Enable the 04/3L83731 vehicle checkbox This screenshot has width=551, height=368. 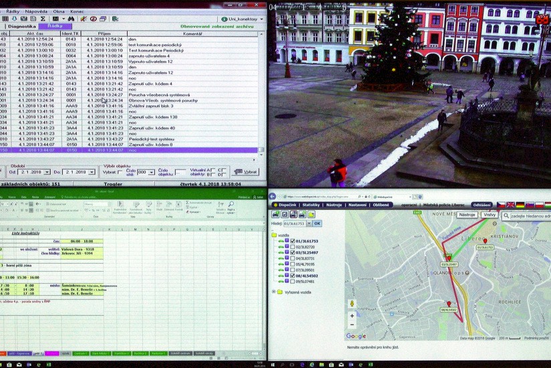pyautogui.click(x=292, y=258)
